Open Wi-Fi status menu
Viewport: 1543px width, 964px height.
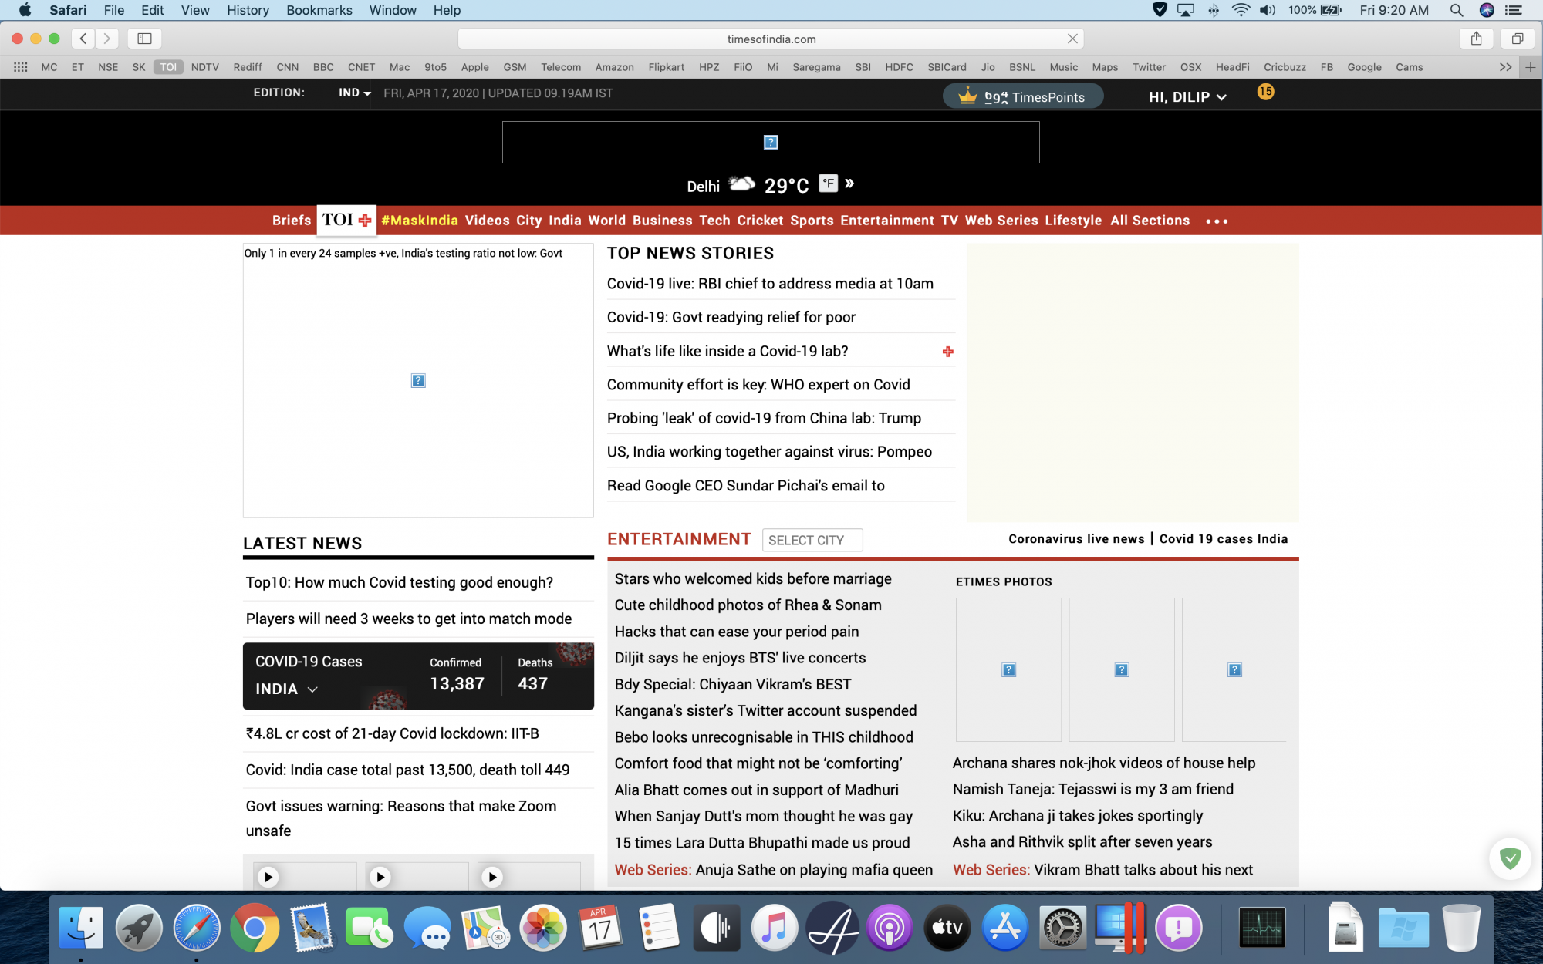tap(1241, 10)
